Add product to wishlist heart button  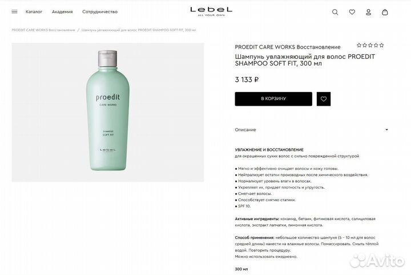point(324,99)
